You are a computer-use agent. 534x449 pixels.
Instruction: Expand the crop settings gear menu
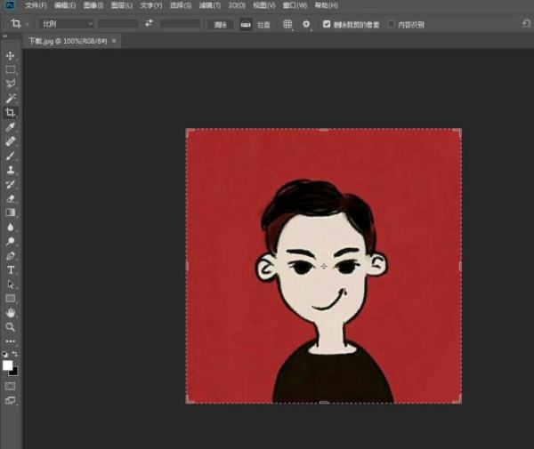click(x=307, y=24)
